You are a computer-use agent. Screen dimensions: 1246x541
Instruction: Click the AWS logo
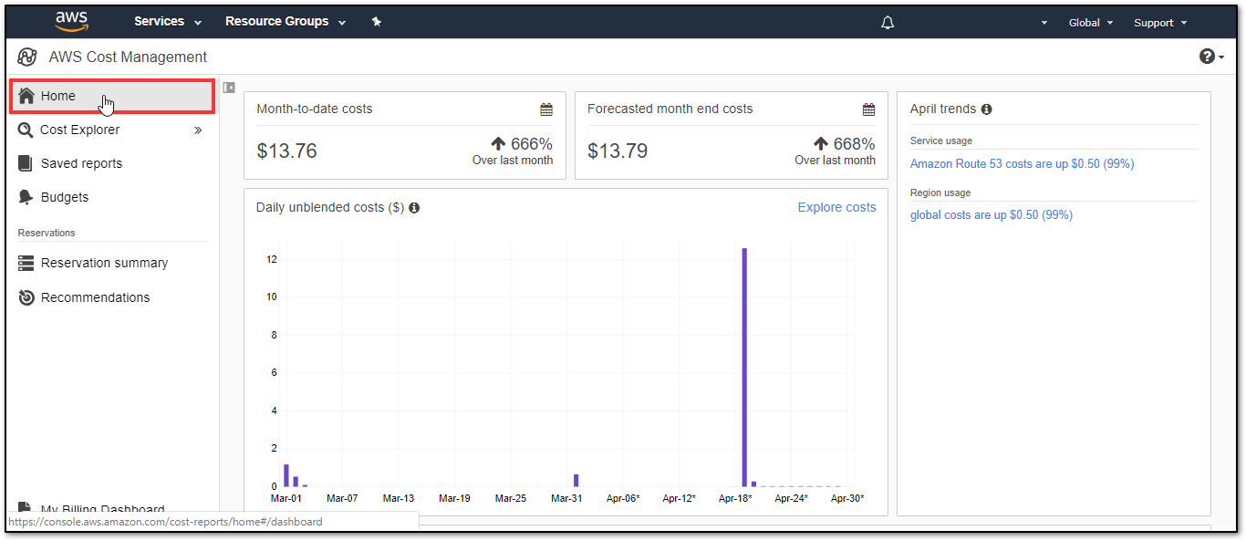71,21
